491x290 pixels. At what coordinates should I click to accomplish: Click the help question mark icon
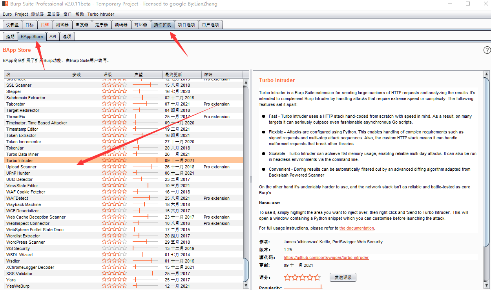pyautogui.click(x=487, y=50)
